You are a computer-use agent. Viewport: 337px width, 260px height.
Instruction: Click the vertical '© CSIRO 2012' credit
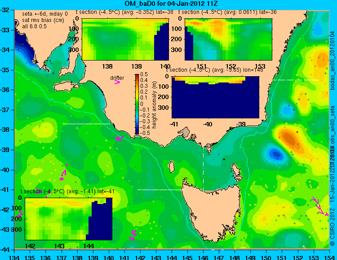click(x=333, y=226)
